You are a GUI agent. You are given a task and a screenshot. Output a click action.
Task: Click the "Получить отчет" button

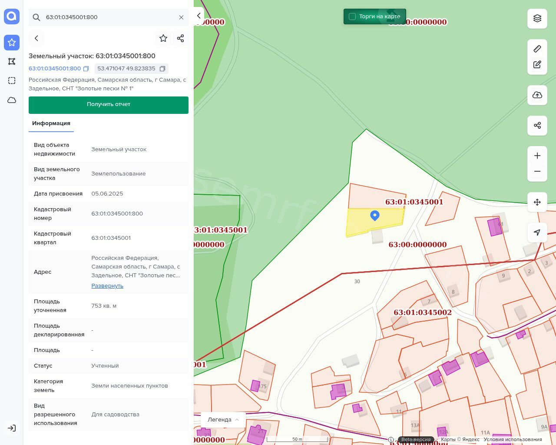[x=109, y=105]
